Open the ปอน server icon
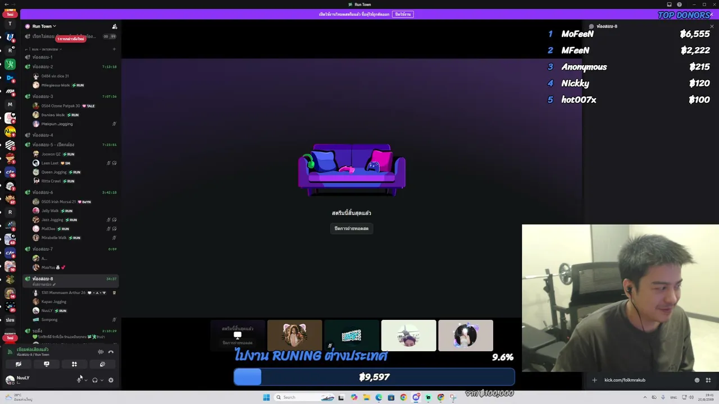The height and width of the screenshot is (404, 719). [10, 320]
